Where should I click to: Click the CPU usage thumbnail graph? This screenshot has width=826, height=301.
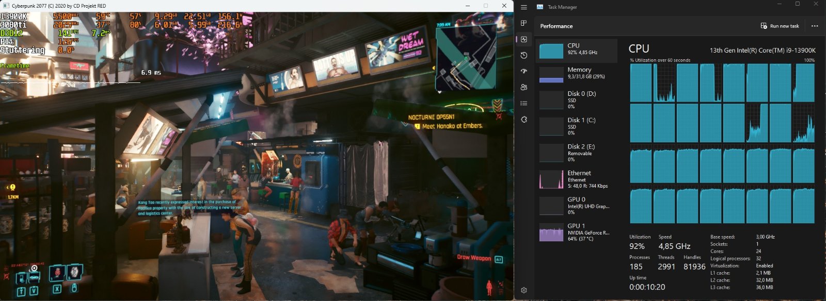pyautogui.click(x=551, y=51)
